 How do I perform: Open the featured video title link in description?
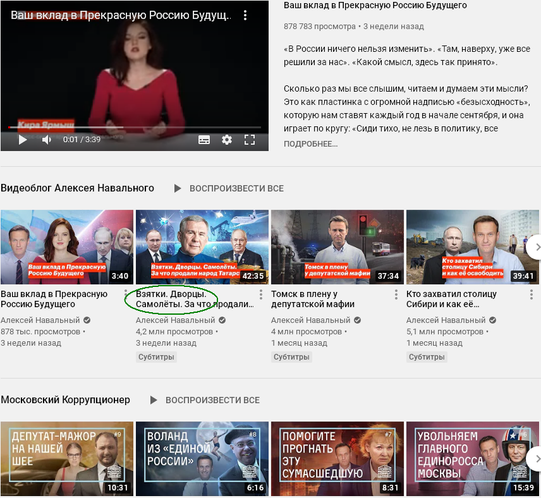[375, 5]
